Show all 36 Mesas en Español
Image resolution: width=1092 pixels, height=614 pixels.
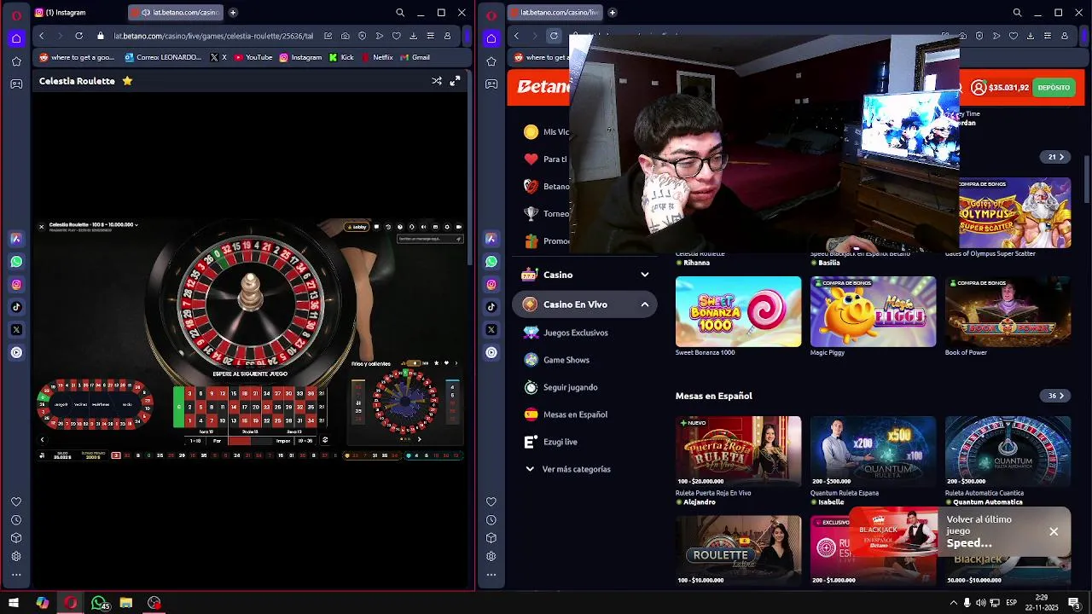[1057, 396]
